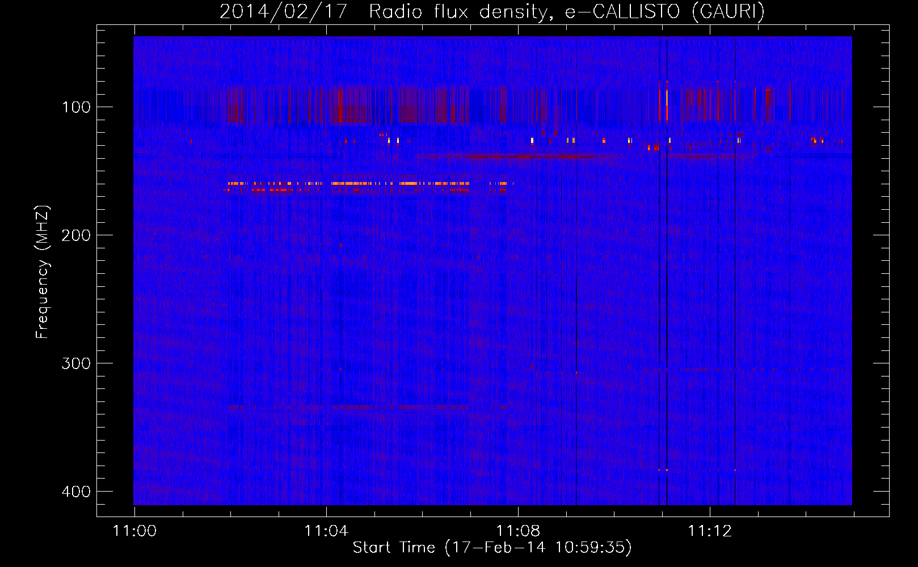Click the 100 frequency tick label

tap(76, 107)
